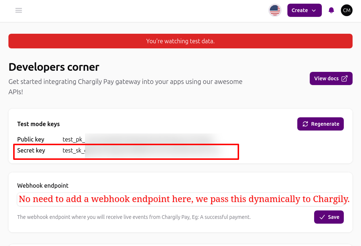Click the Secret key label

(31, 151)
